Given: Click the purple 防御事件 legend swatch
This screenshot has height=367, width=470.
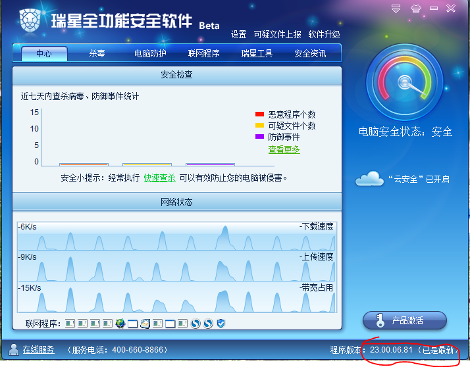Looking at the screenshot, I should coord(259,136).
